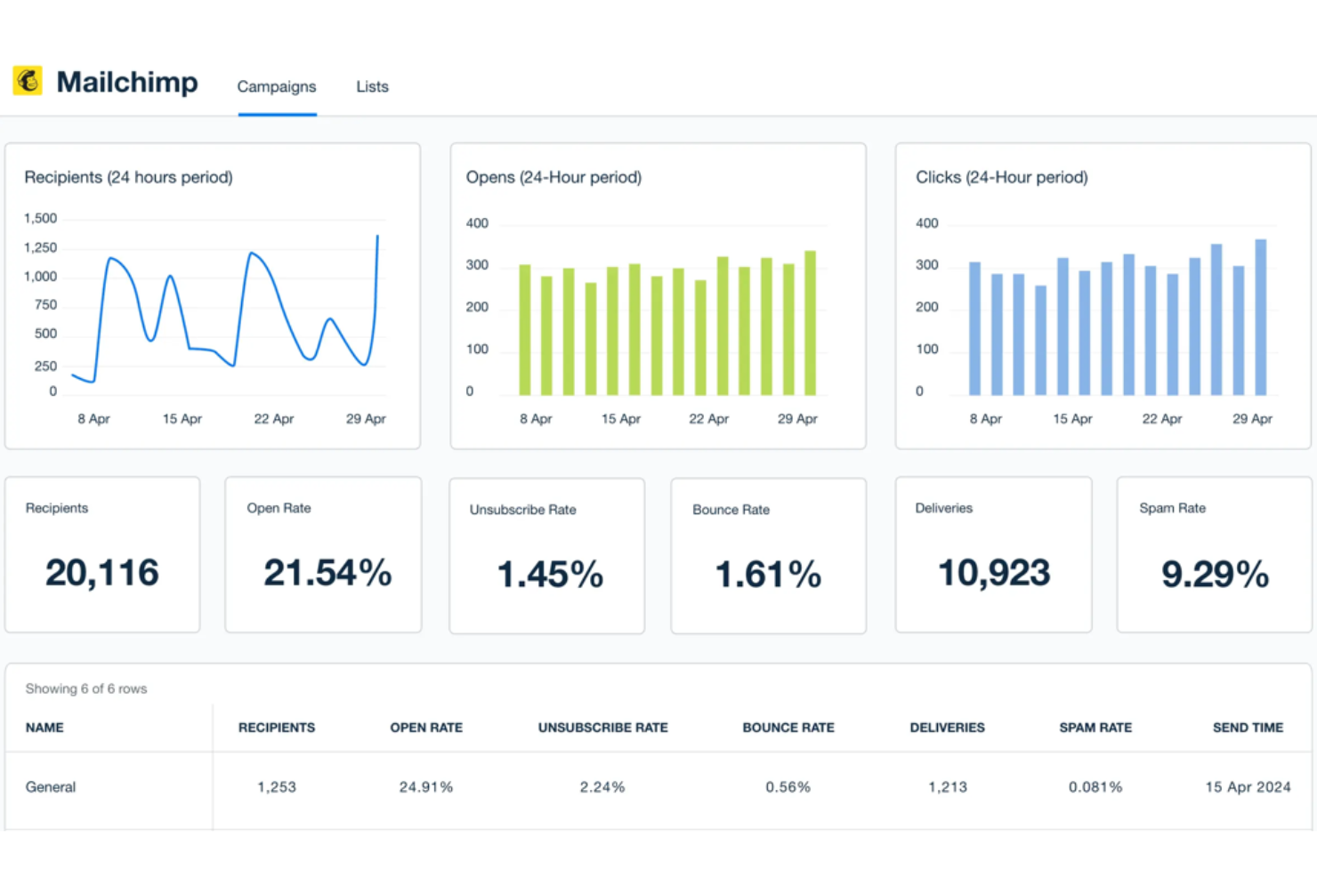1317x878 pixels.
Task: Sort by the BOUNCE RATE column header
Action: tap(788, 728)
